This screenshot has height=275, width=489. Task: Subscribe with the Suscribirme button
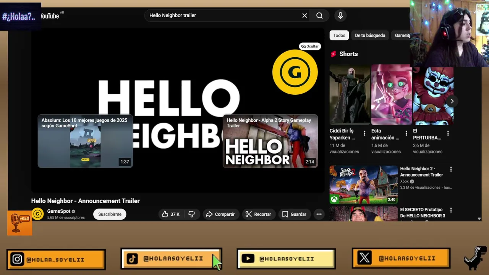tap(110, 214)
